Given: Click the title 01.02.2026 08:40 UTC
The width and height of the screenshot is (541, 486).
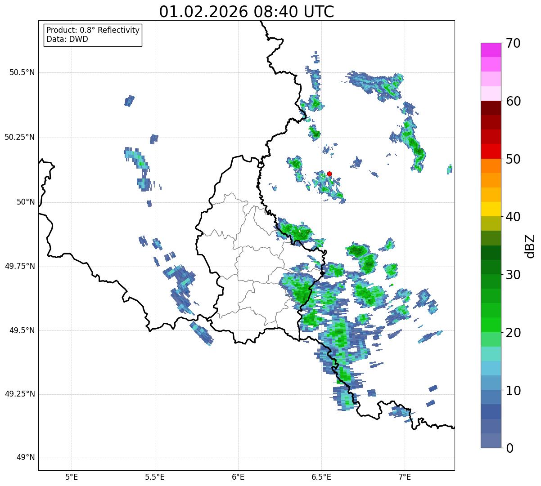Looking at the screenshot, I should (x=247, y=12).
